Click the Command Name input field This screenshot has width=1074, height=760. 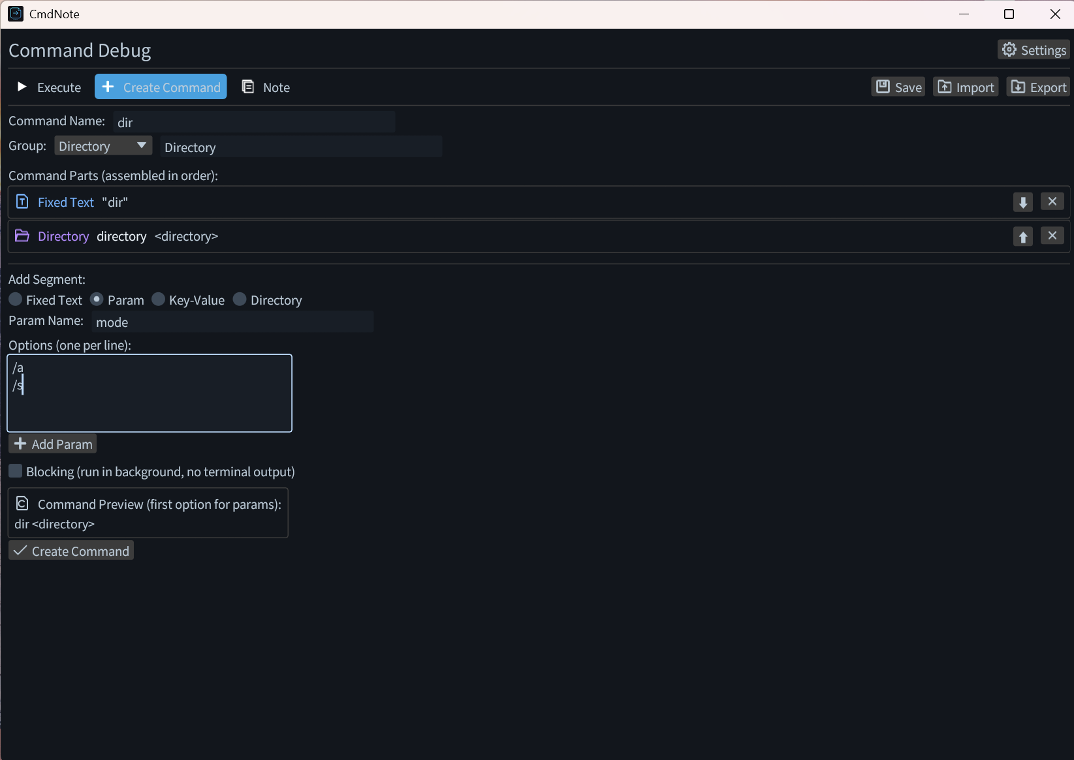pos(254,122)
